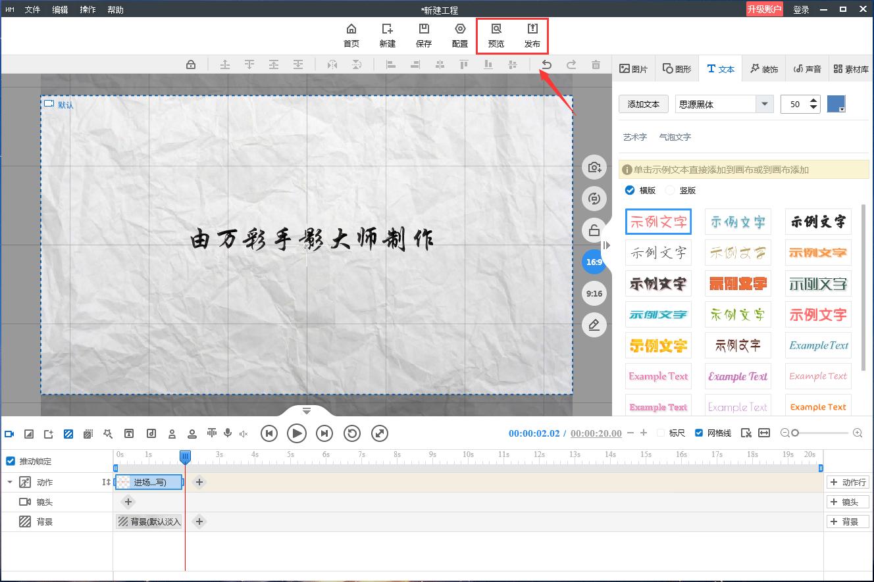Save the project with 保存 icon
This screenshot has height=582, width=874.
coord(424,30)
